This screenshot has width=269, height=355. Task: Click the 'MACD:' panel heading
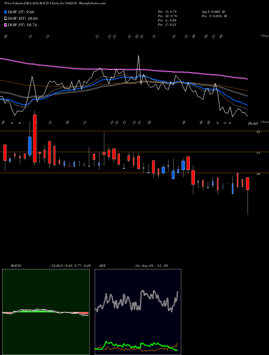(x=16, y=266)
